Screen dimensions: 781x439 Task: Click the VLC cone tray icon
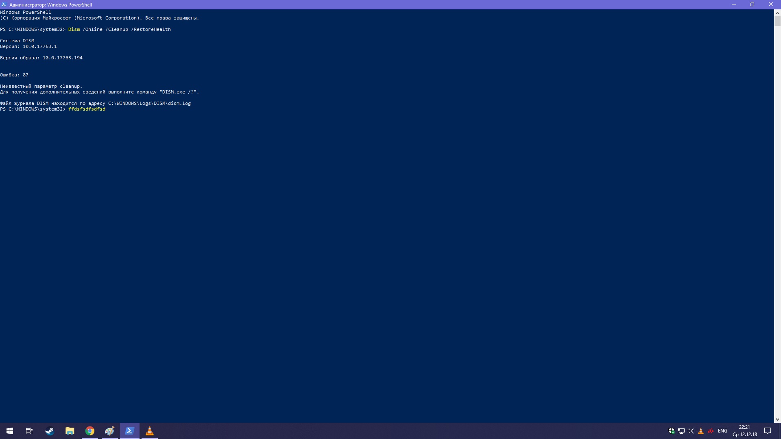click(x=701, y=431)
